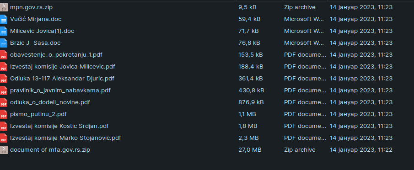
Task: Select Izvestaj komisije Kostic Srdjan.pdf filename
Action: click(x=59, y=126)
